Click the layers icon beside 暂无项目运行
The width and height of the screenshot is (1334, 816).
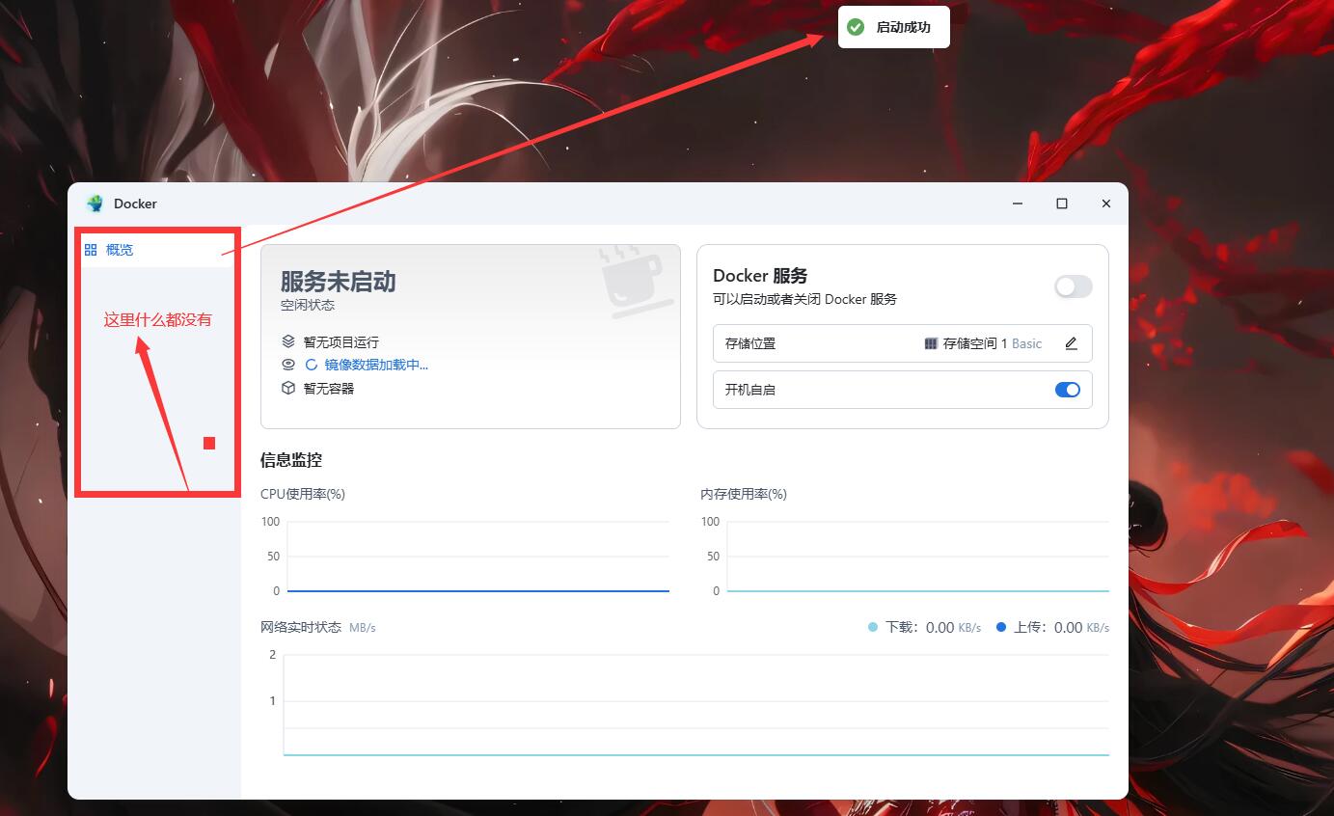[x=288, y=341]
